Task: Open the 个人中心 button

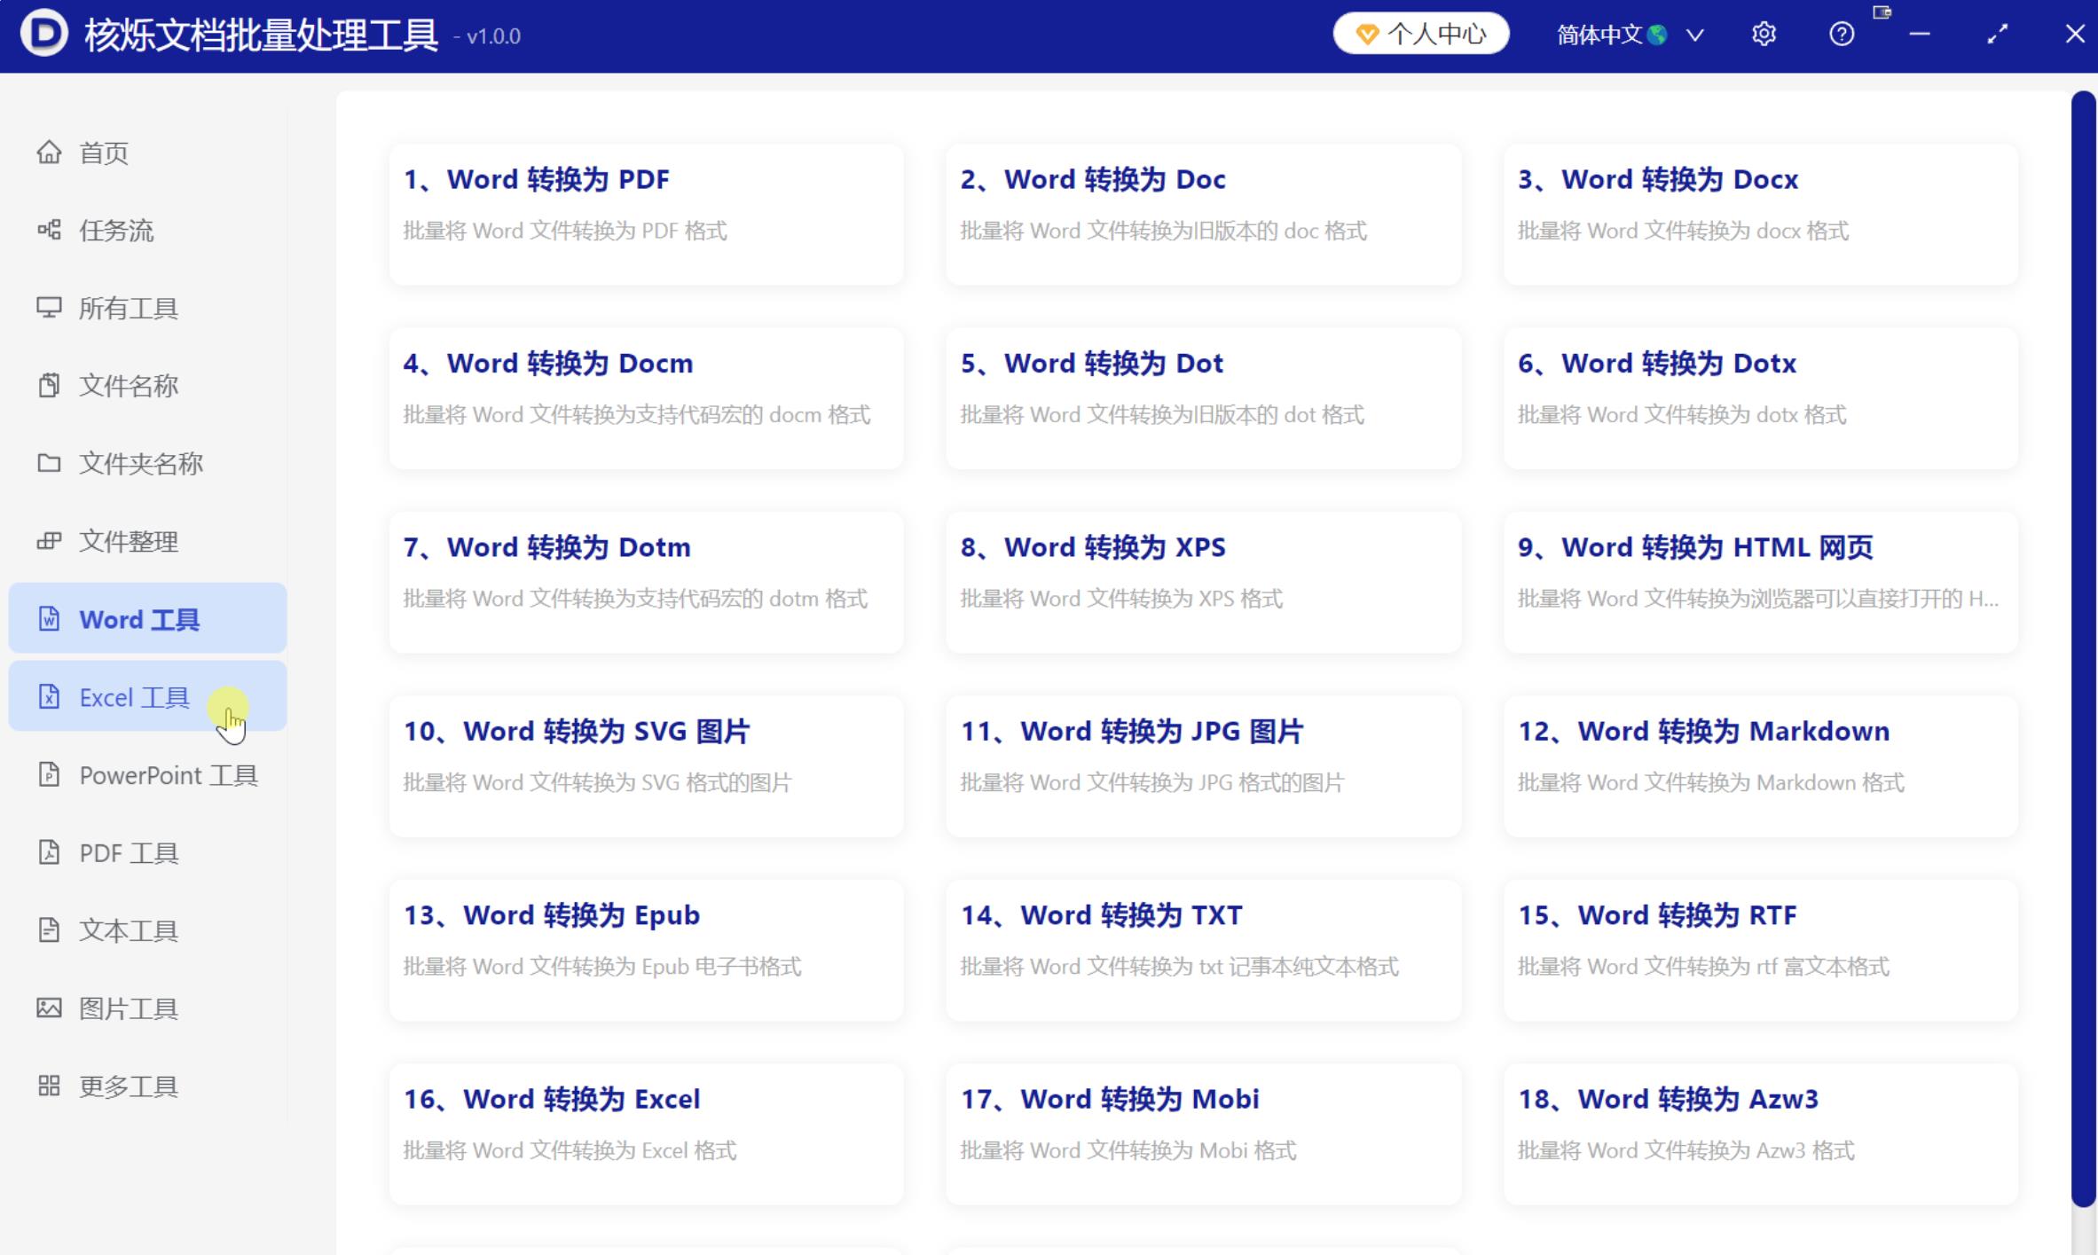Action: pyautogui.click(x=1421, y=35)
